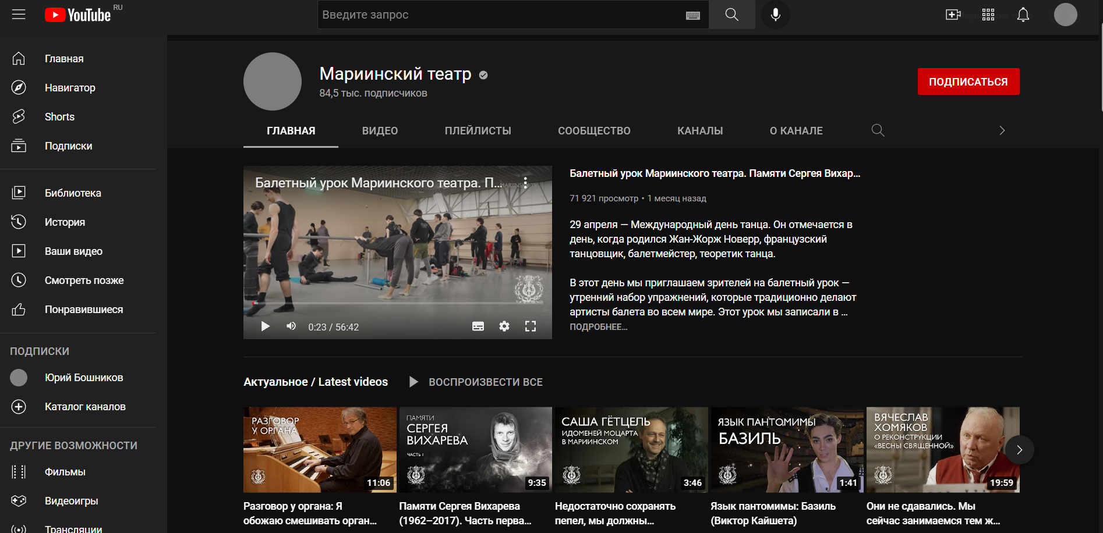Expand description via ПОДРОБНЕЕ
1103x533 pixels.
[599, 327]
